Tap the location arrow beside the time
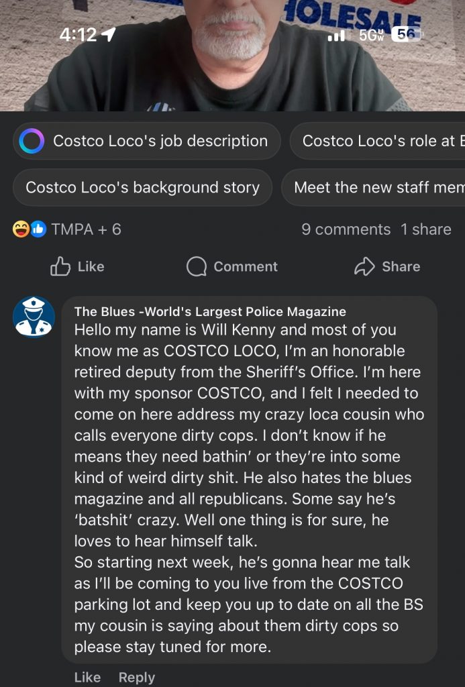This screenshot has width=465, height=687. point(108,34)
